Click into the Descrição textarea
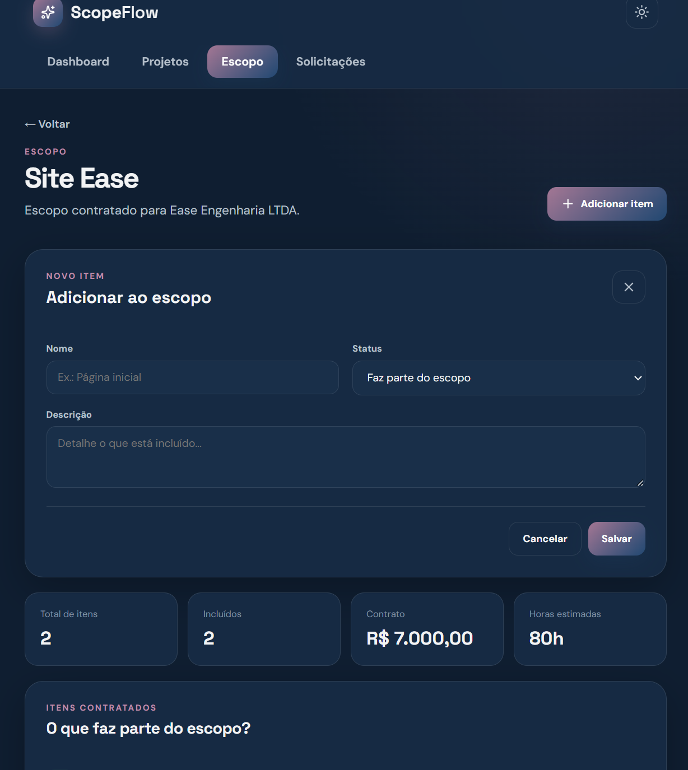Image resolution: width=688 pixels, height=770 pixels. point(346,457)
